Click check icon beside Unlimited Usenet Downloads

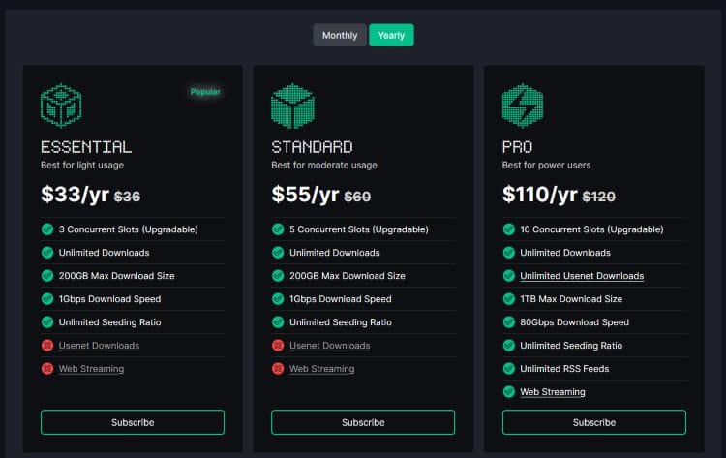509,276
